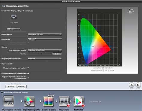Click the Profilo ICC step label

tap(78, 110)
